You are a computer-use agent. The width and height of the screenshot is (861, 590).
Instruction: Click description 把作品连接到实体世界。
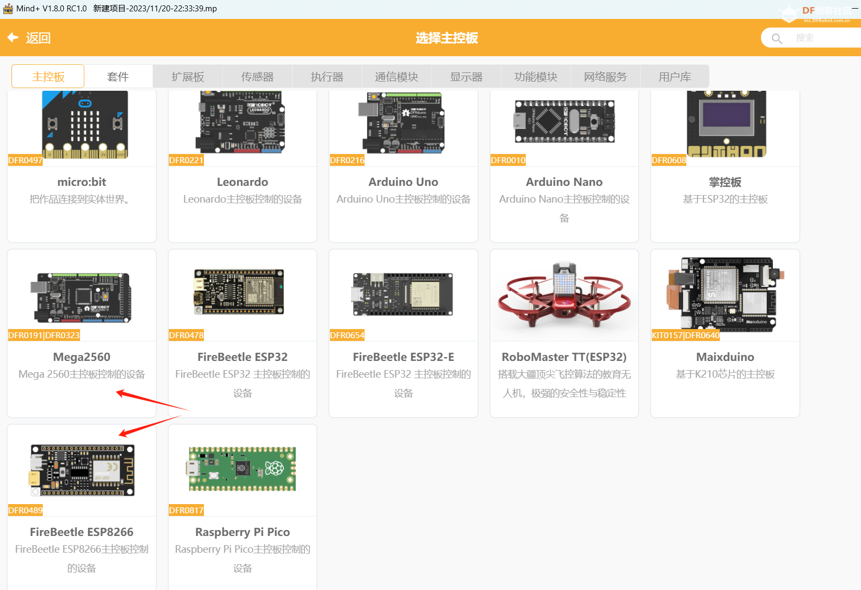(82, 199)
